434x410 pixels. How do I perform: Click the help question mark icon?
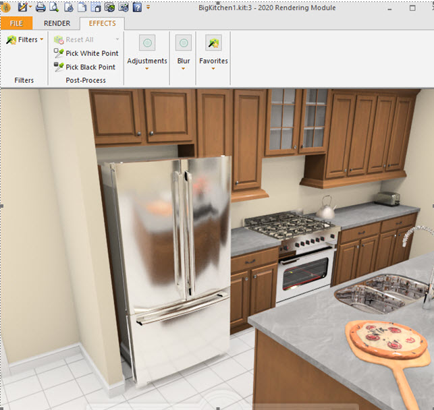pyautogui.click(x=137, y=7)
